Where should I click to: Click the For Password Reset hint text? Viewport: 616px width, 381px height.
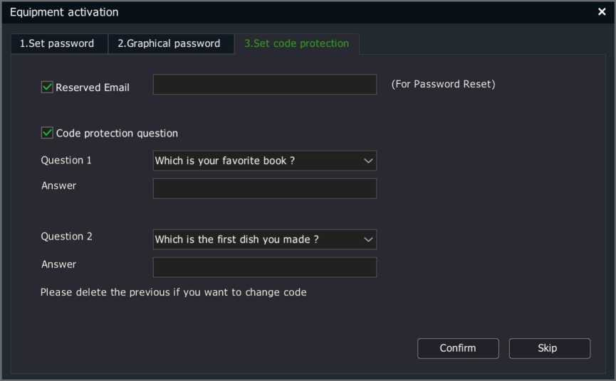pos(443,85)
